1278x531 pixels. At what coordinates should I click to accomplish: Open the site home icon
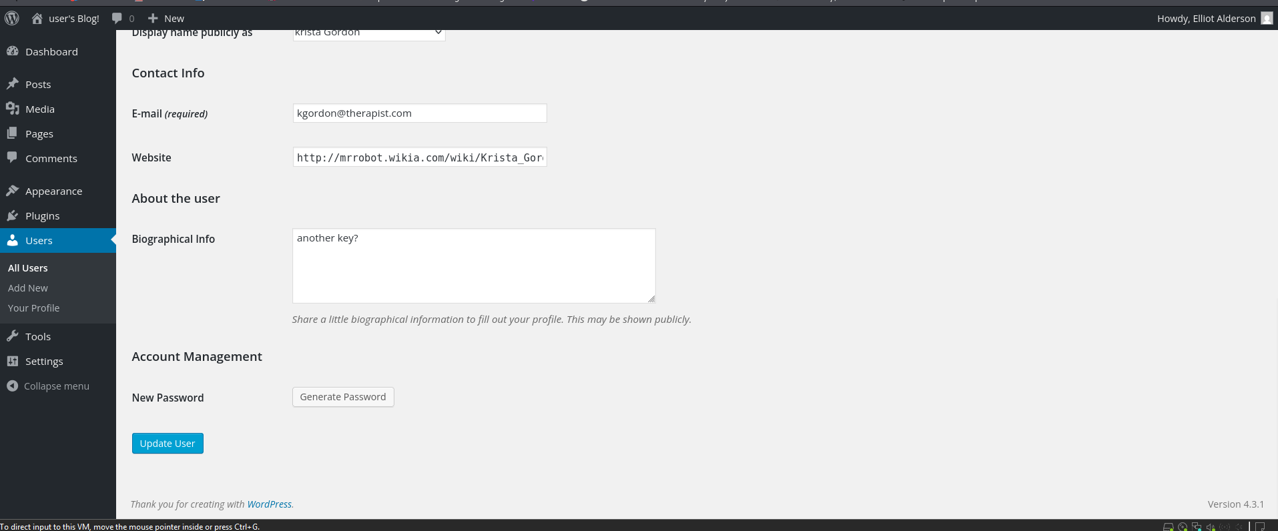point(37,19)
